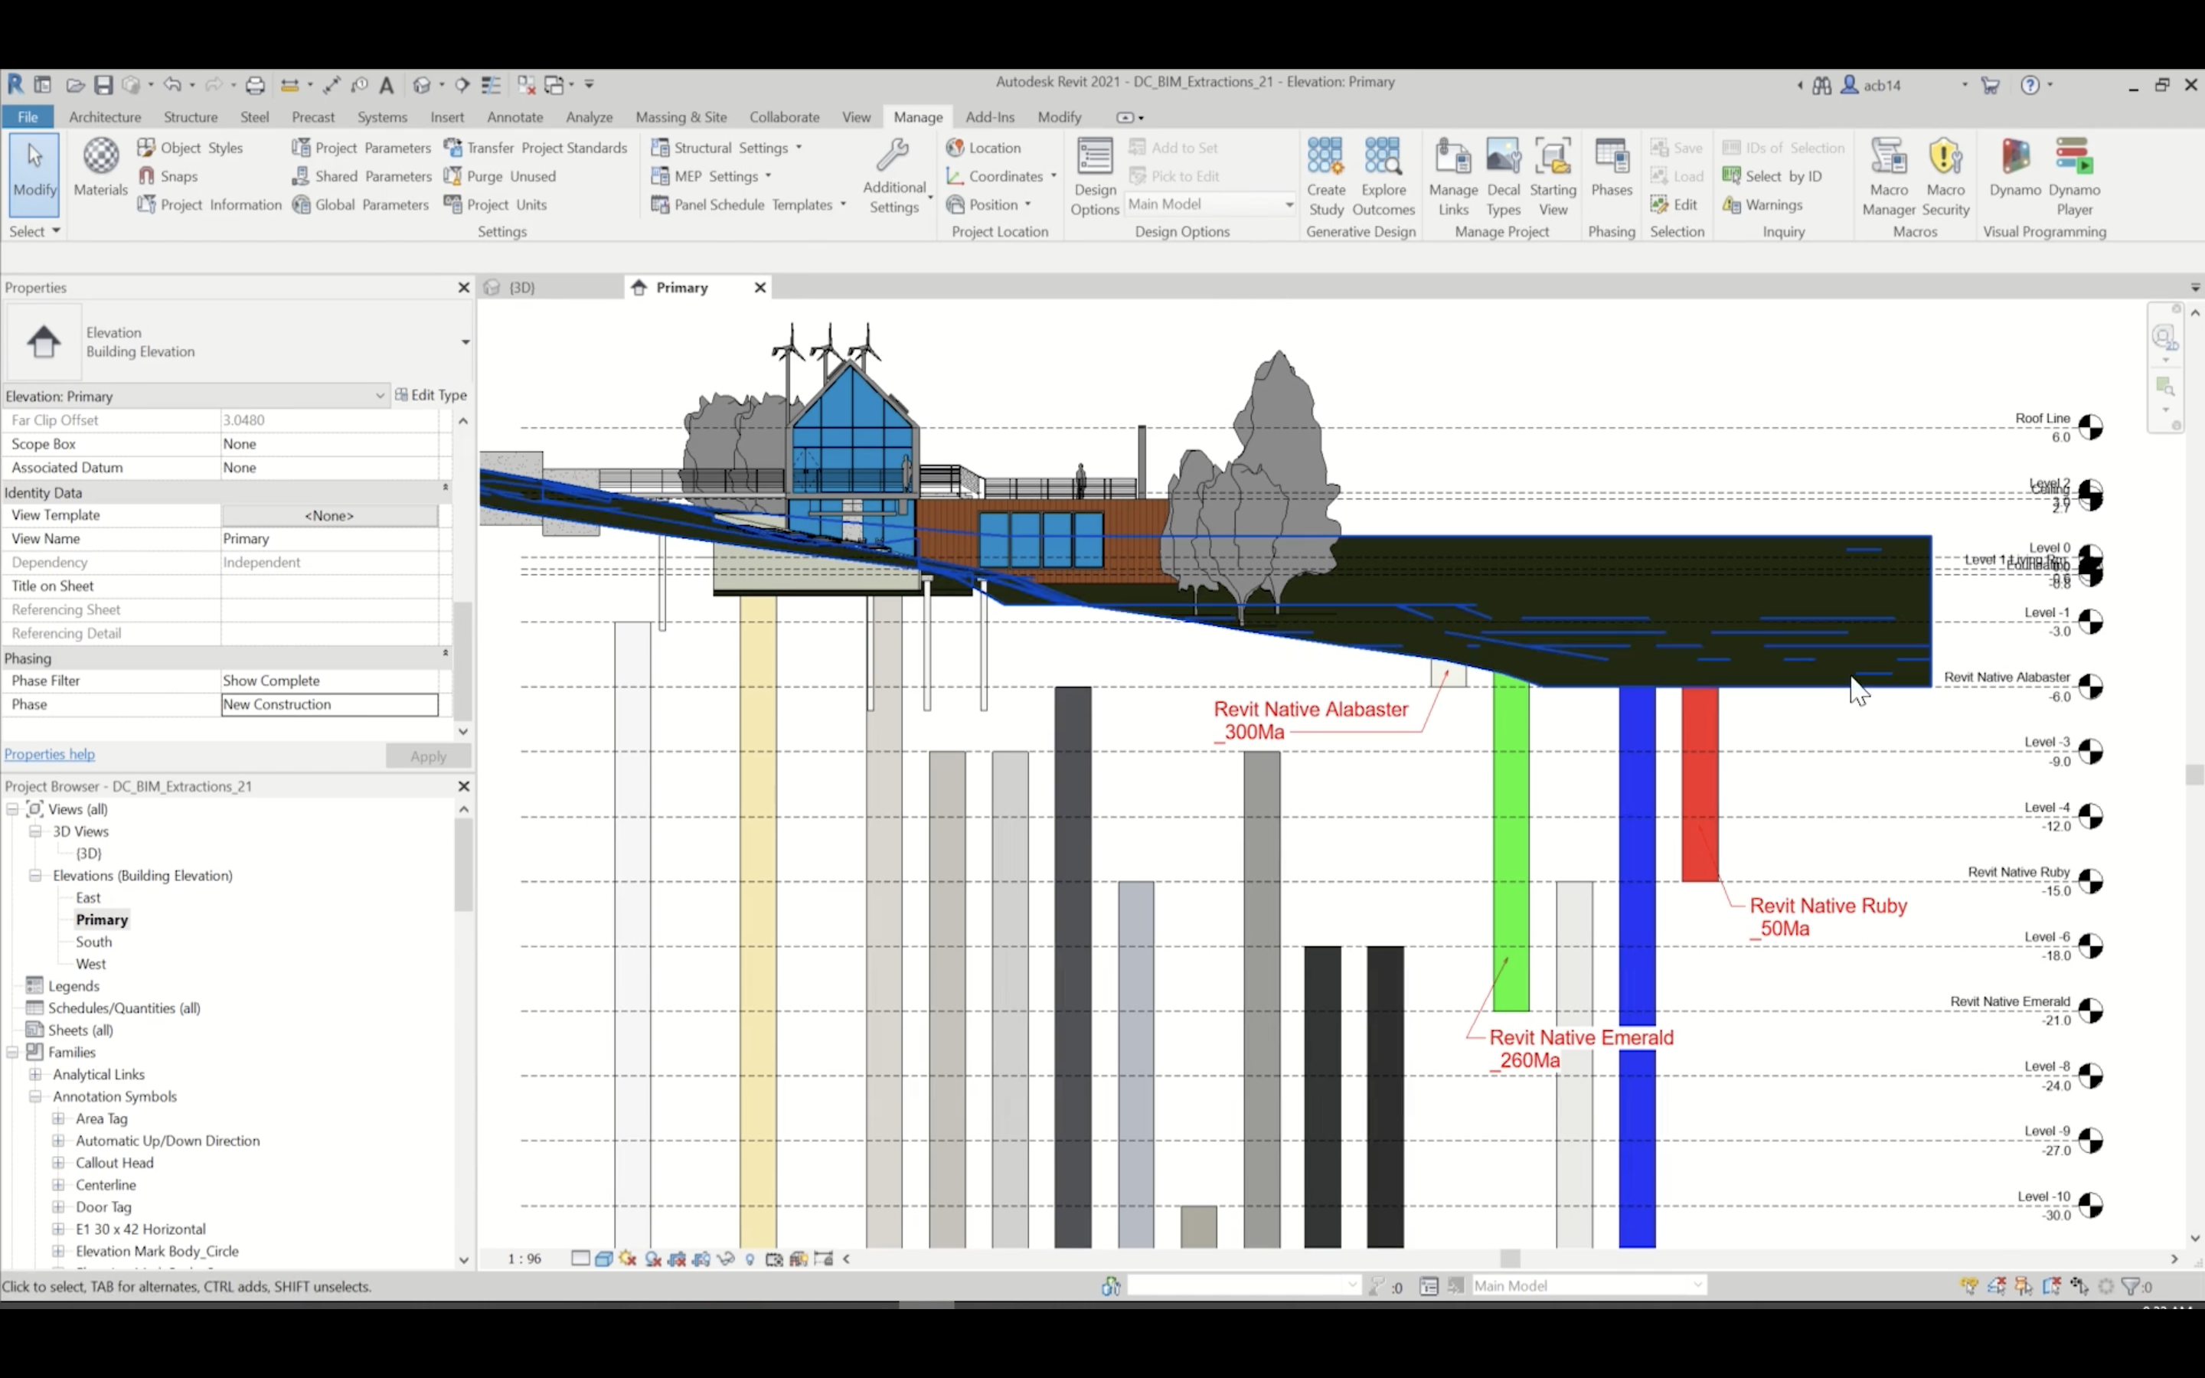Expand the Analytical Links family node

(x=35, y=1075)
